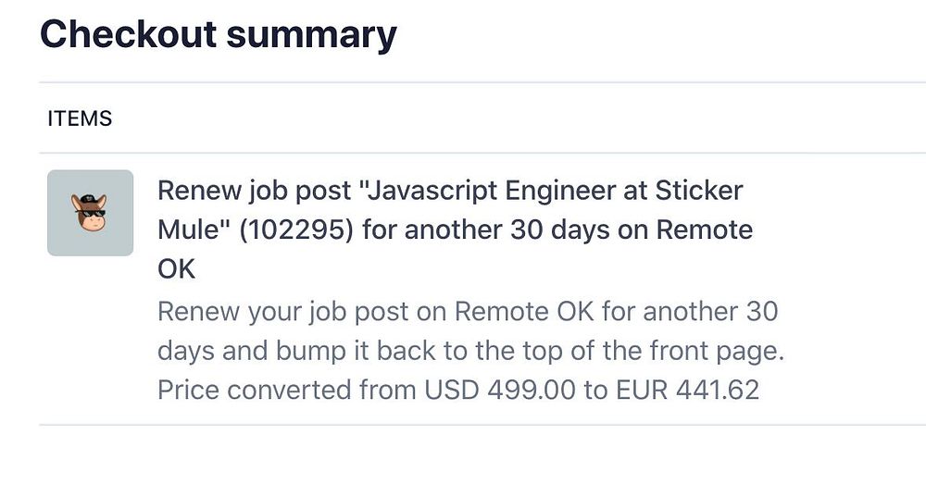The image size is (926, 484).
Task: Click the mule with sunglasses icon
Action: pos(90,212)
